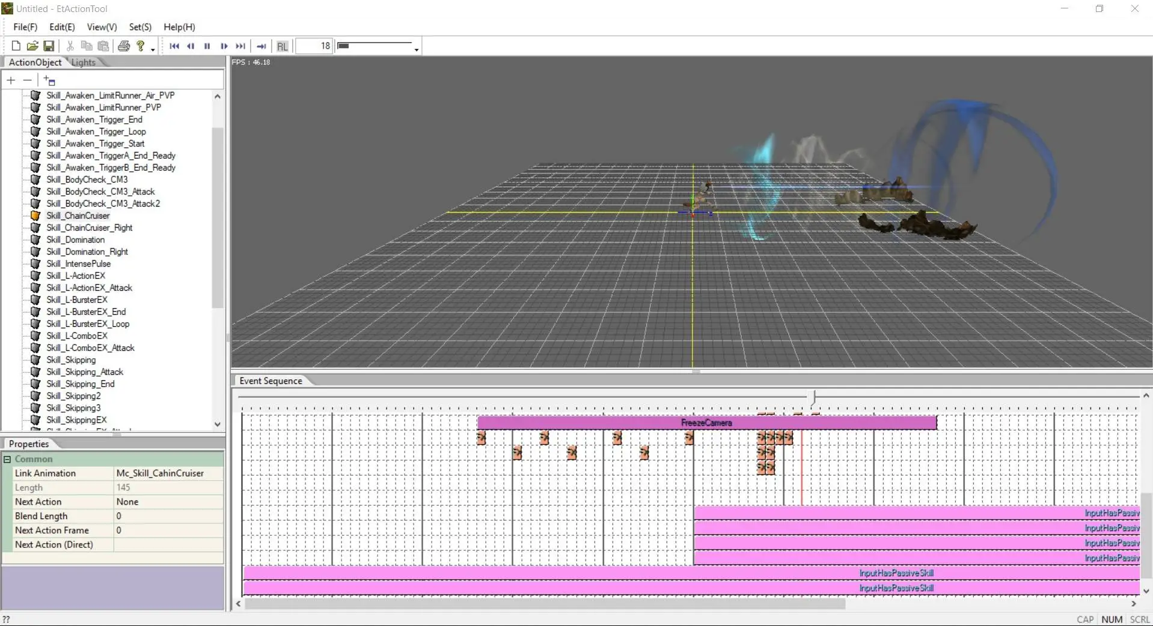Select the highlighted Skill_ChainCruiser action

78,216
